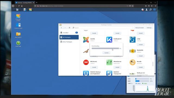Open the LAN 1 dropdown in resource monitor
The width and height of the screenshot is (174, 98).
130,83
